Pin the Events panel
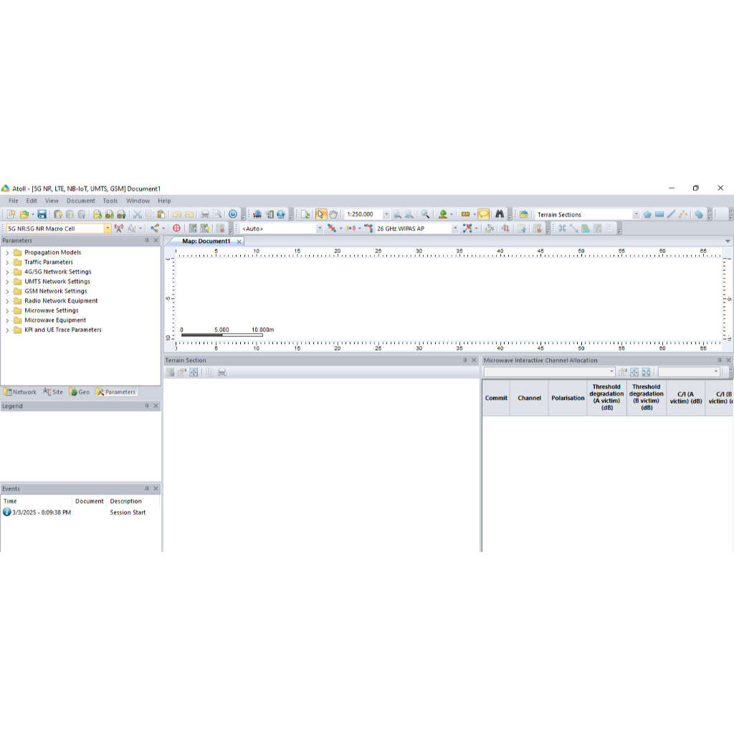Image resolution: width=734 pixels, height=734 pixels. (x=147, y=488)
